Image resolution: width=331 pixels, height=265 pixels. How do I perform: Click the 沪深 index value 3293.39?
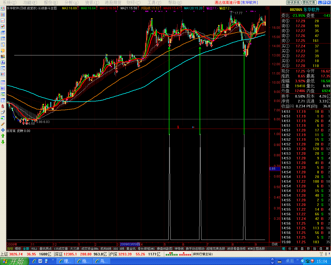click(125, 254)
